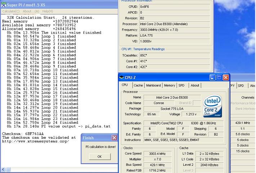Minimize the CPU-Z window
The width and height of the screenshot is (256, 173).
pyautogui.click(x=212, y=77)
